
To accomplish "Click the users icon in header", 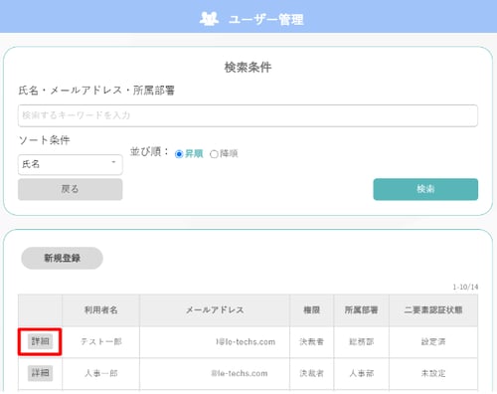I will click(x=209, y=19).
